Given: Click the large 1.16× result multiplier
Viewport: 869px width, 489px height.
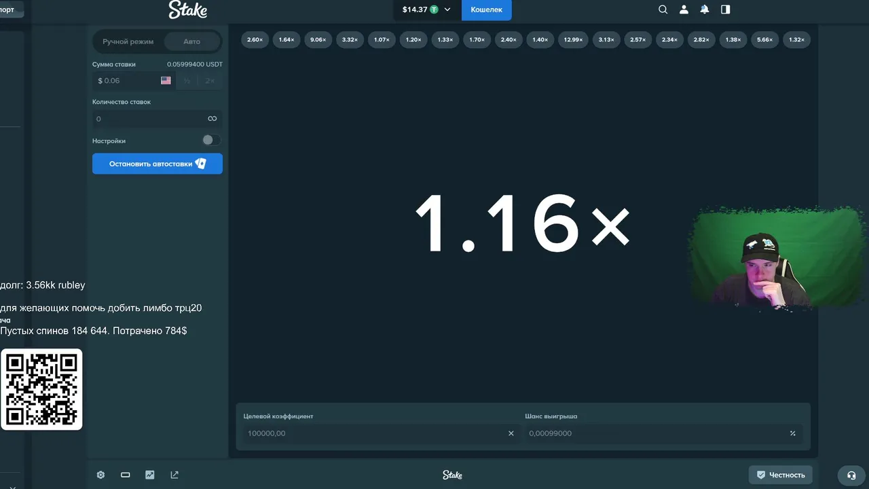Looking at the screenshot, I should (523, 223).
